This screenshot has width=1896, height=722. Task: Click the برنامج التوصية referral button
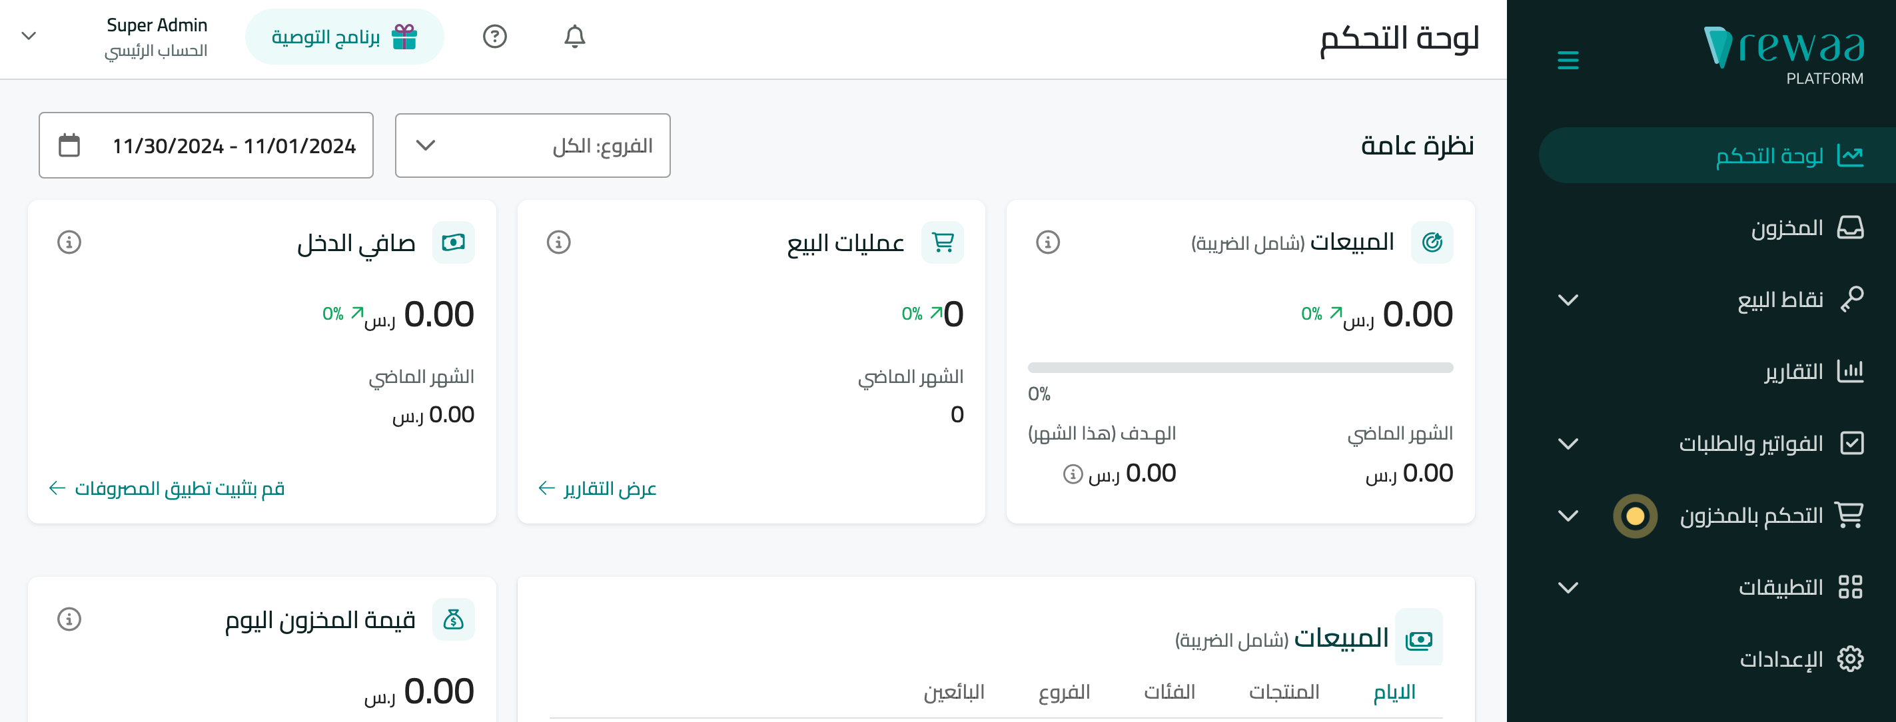(344, 37)
